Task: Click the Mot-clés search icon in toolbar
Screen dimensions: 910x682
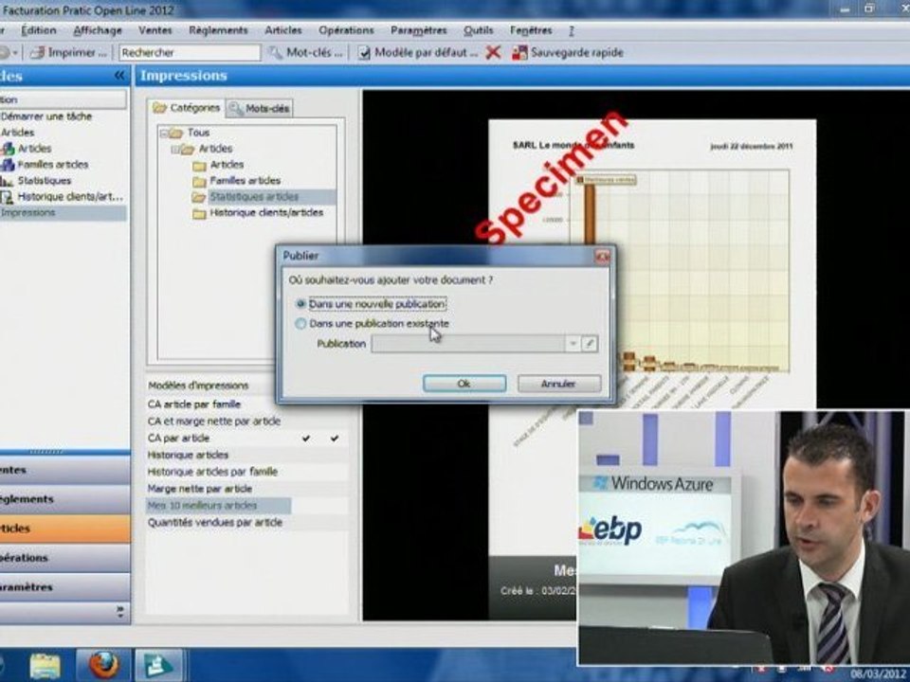Action: coord(275,53)
